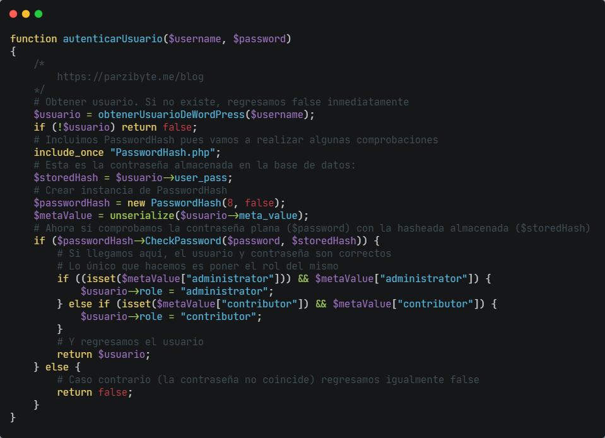Click the comment starting '# Obtener usuario'
Screen dimensions: 605x438
(x=221, y=102)
